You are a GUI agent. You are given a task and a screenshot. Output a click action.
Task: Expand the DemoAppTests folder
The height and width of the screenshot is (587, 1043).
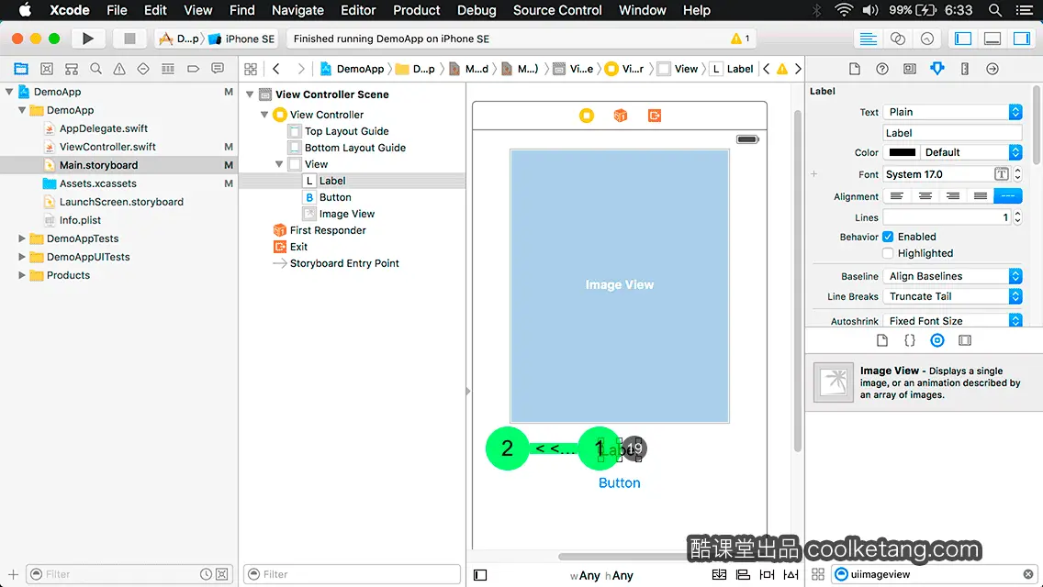point(22,238)
